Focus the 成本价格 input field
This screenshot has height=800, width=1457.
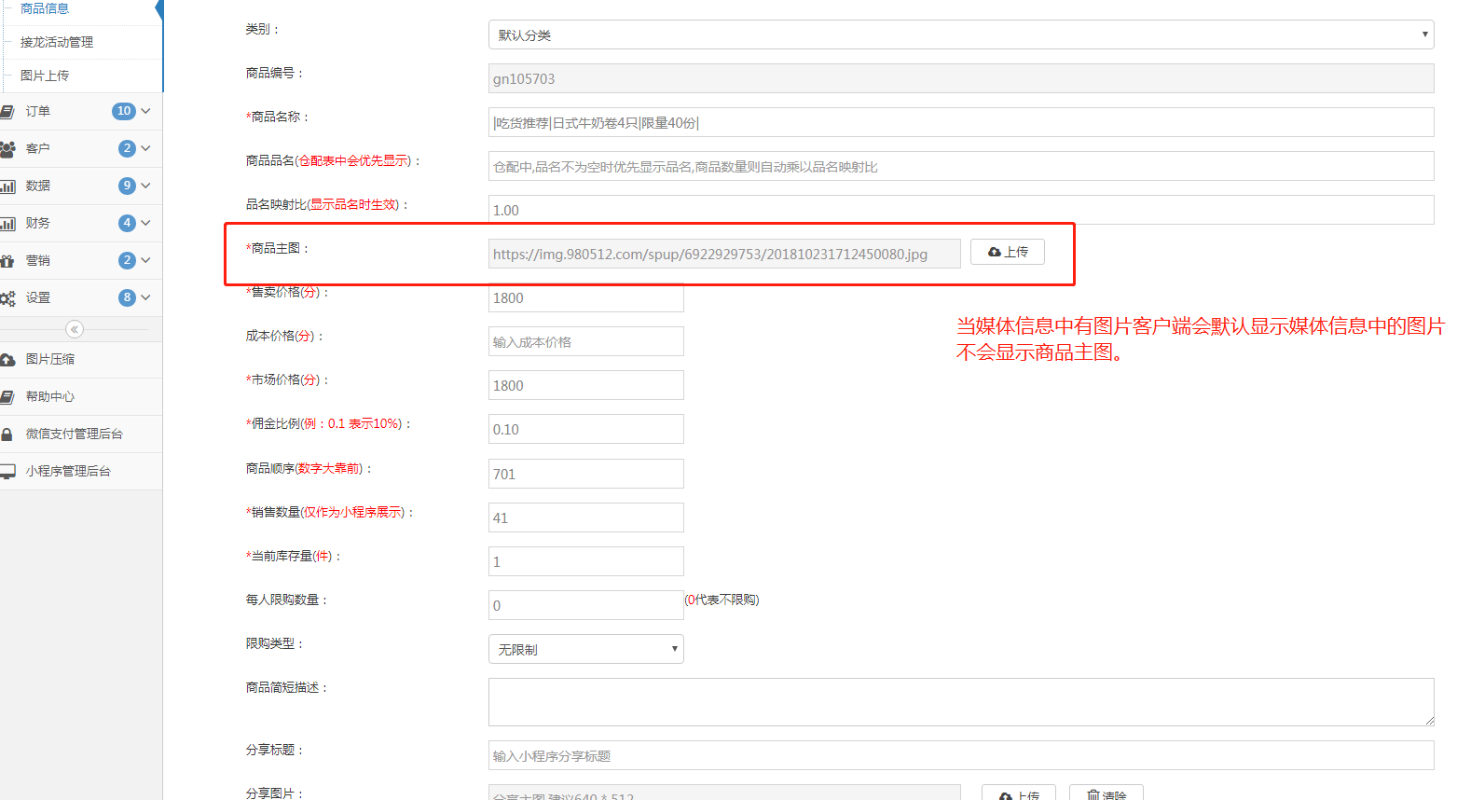[x=586, y=341]
